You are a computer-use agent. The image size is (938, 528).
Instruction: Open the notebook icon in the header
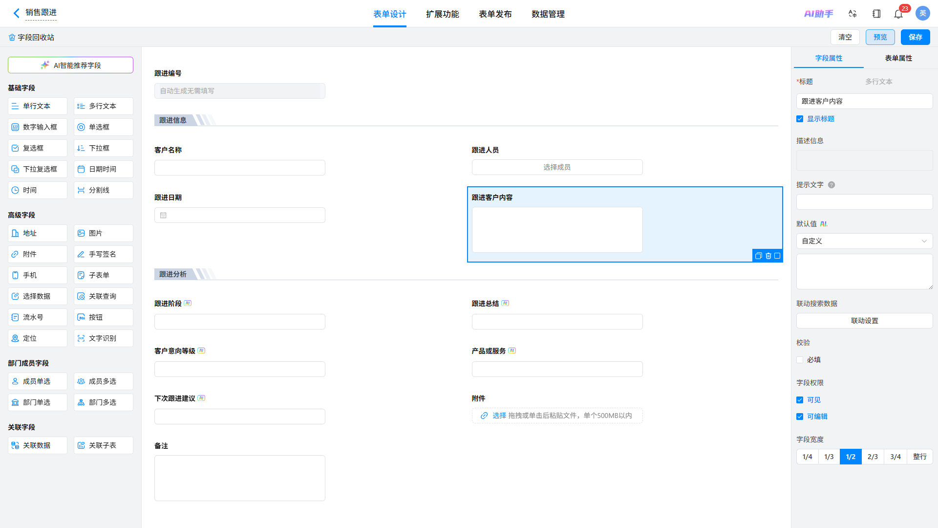876,14
